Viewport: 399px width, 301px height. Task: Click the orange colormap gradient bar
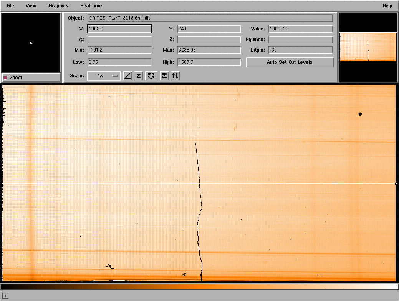tap(199, 287)
